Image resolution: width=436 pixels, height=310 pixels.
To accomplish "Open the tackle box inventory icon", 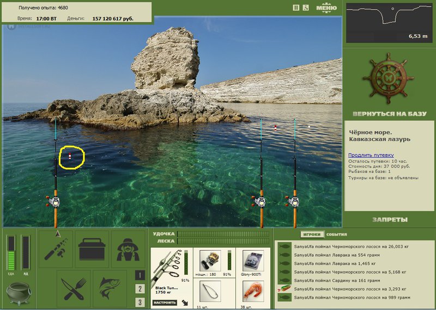I will (92, 249).
